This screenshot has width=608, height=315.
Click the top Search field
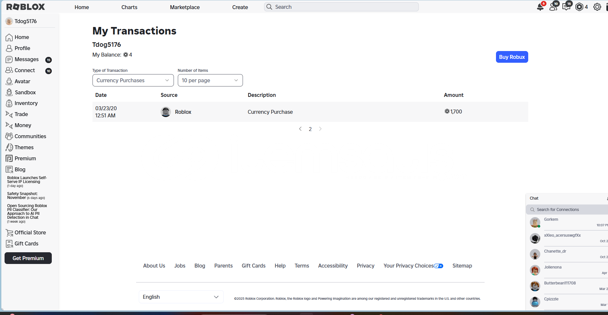click(341, 7)
